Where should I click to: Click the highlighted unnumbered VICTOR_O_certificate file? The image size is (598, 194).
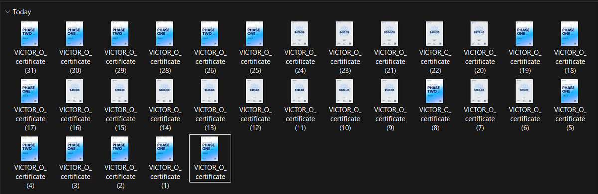[210, 158]
